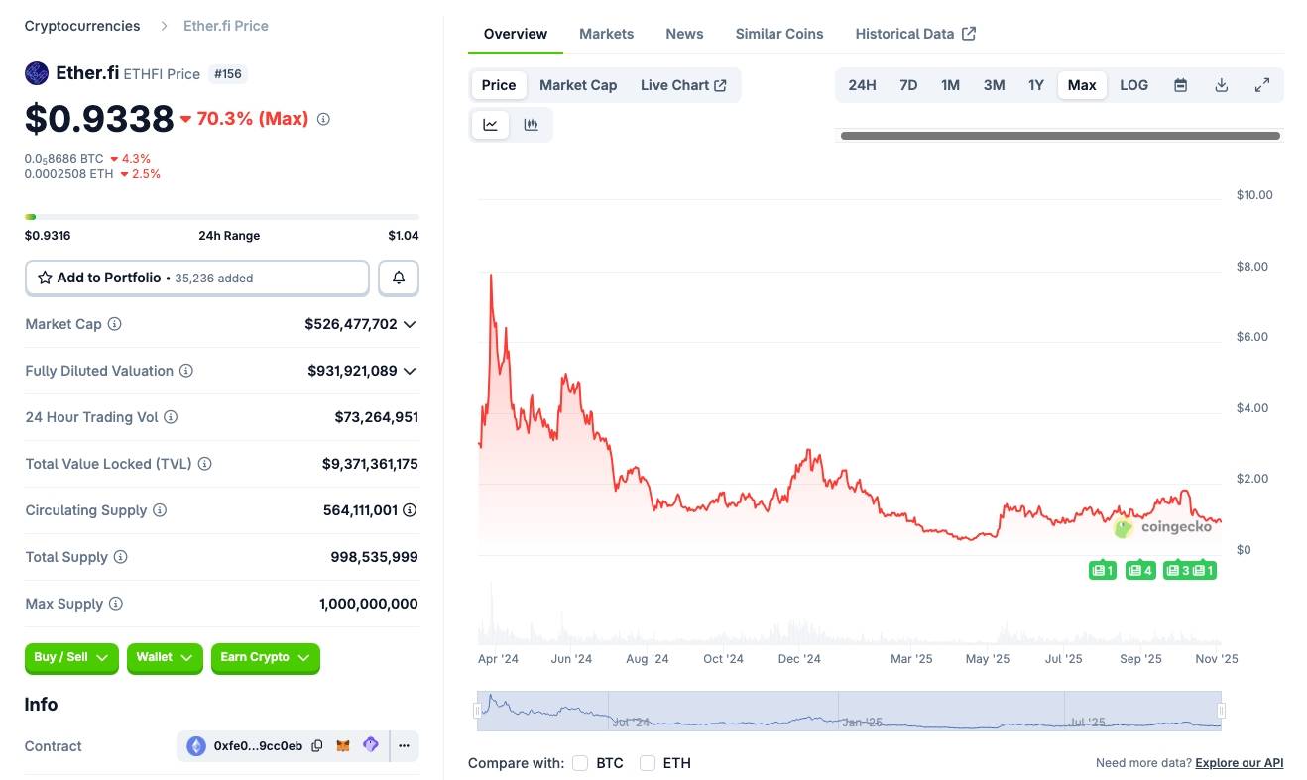Follow the Explore our API link
1307x780 pixels.
point(1239,763)
